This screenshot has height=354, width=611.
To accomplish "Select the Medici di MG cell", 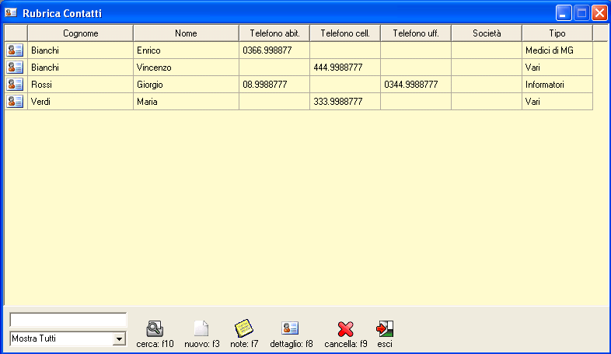I will 557,50.
